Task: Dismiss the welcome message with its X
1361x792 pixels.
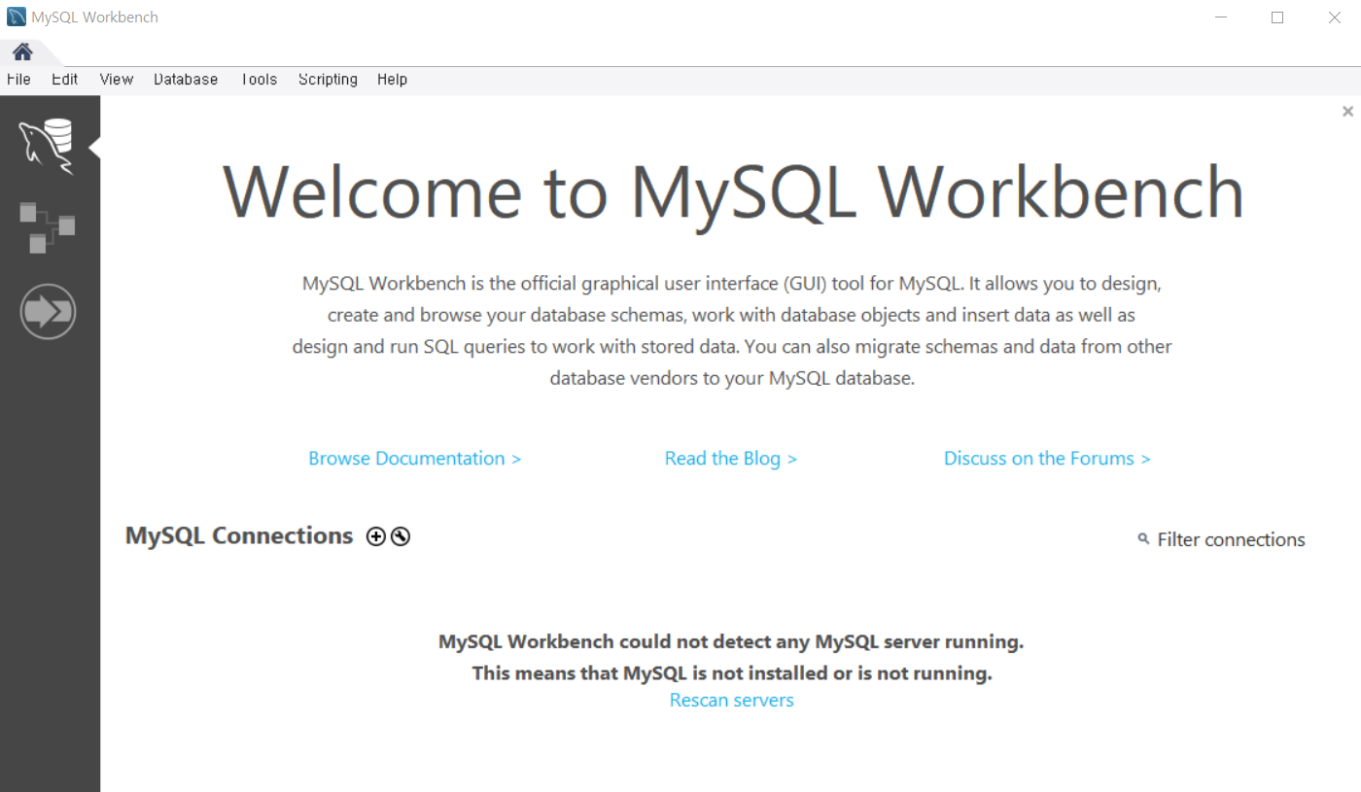Action: coord(1347,112)
